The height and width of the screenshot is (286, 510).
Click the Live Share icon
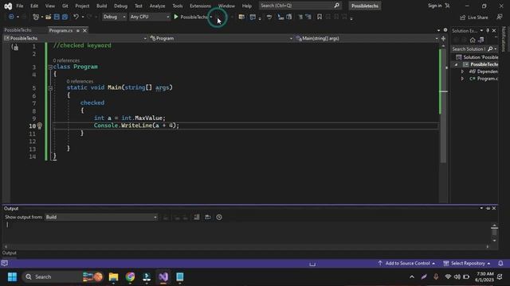462,17
